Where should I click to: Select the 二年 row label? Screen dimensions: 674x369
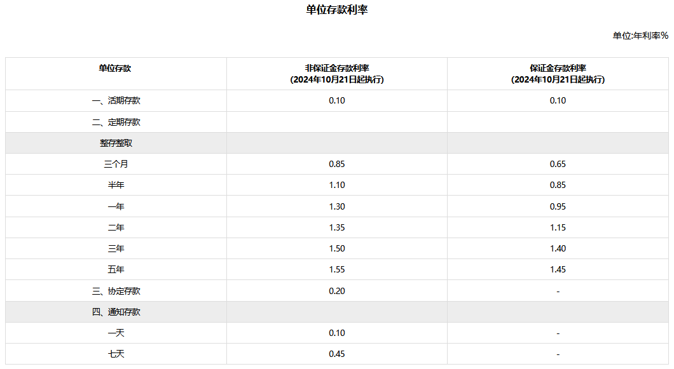point(116,227)
